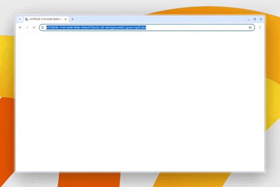Click the blank white page content area
This screenshot has width=280, height=187.
click(140, 101)
